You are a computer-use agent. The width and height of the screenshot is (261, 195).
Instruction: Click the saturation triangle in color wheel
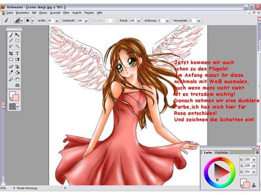click(x=221, y=172)
